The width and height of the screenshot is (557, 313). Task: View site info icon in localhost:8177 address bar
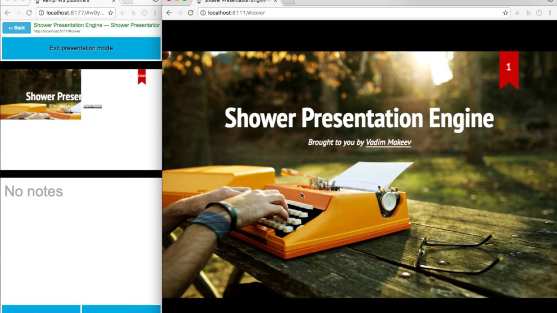point(42,13)
